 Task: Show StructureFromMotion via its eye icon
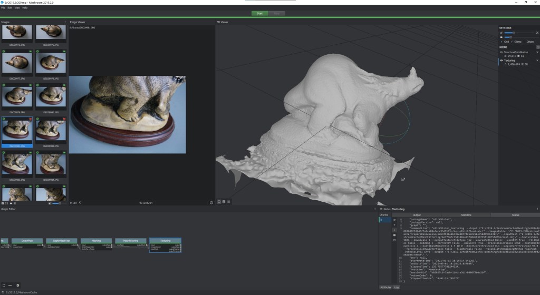click(502, 52)
